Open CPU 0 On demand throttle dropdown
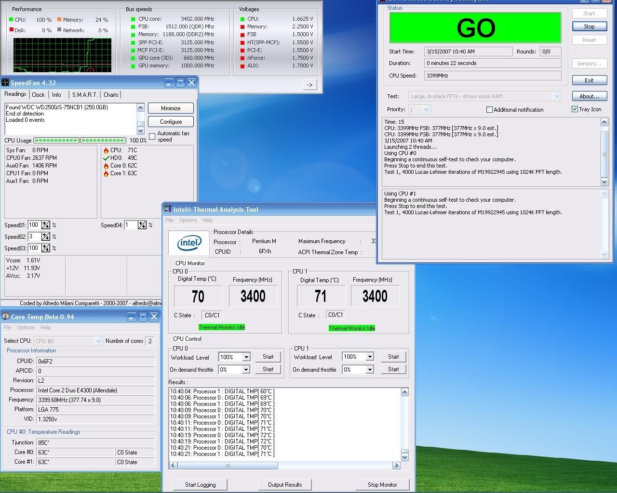The width and height of the screenshot is (617, 493). click(246, 369)
